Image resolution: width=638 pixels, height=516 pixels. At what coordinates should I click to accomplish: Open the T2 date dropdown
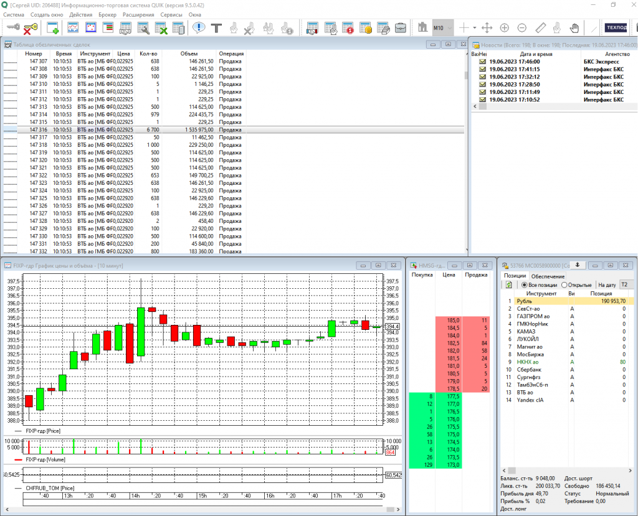tap(625, 285)
